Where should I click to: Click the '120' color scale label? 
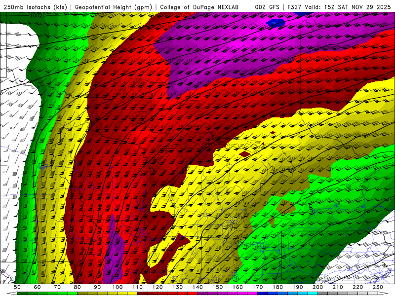158,287
